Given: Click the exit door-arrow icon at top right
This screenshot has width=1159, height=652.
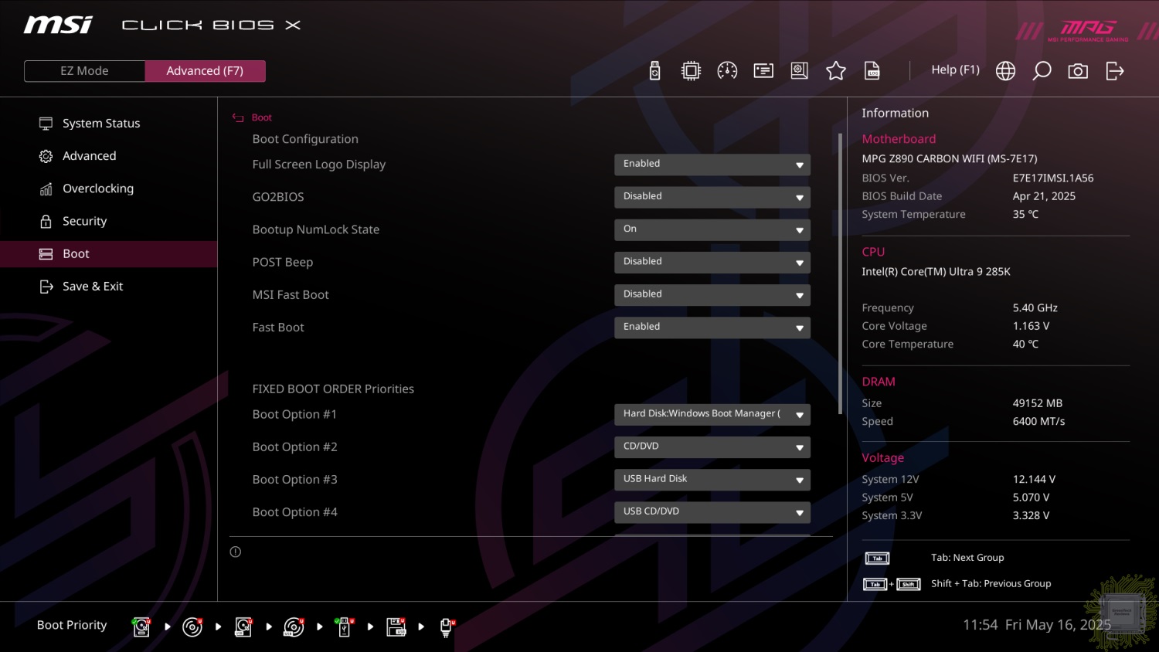Looking at the screenshot, I should pyautogui.click(x=1115, y=71).
